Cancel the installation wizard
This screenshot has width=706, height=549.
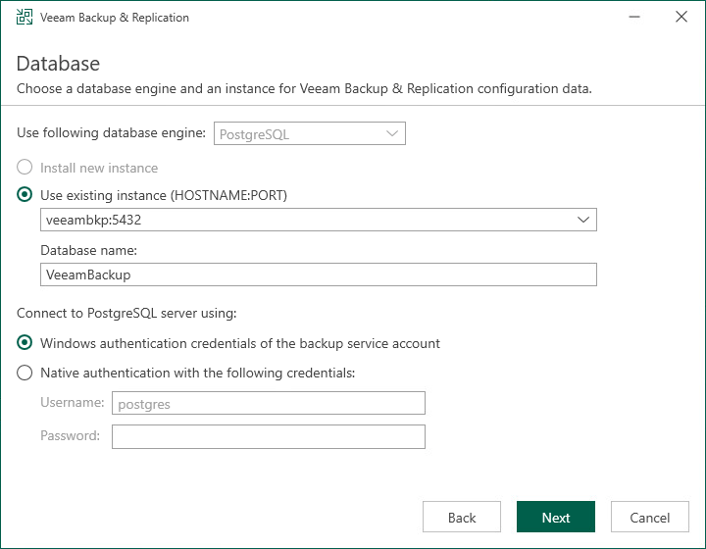pos(649,518)
